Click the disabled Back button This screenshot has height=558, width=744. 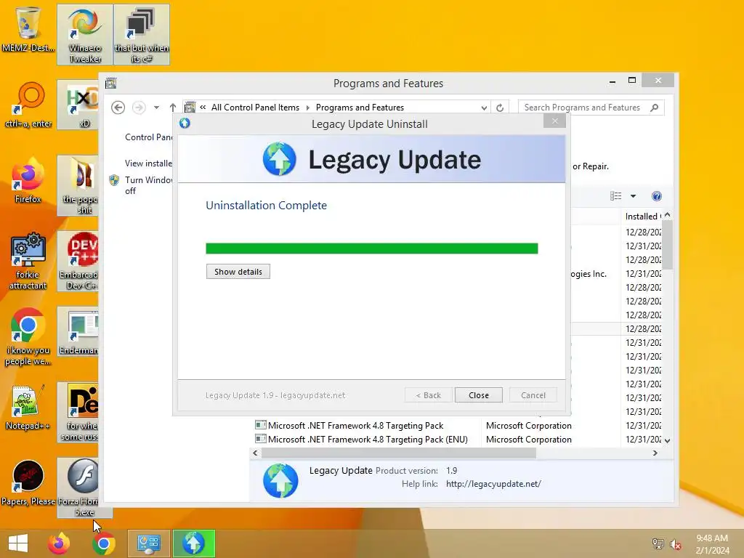coord(428,395)
